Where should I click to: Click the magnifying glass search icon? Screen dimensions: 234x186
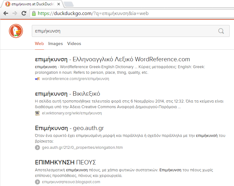221,31
